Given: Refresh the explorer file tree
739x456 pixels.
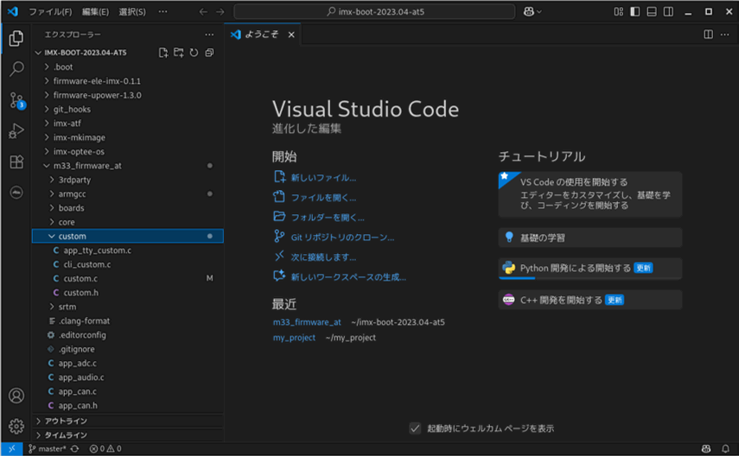Looking at the screenshot, I should [194, 53].
